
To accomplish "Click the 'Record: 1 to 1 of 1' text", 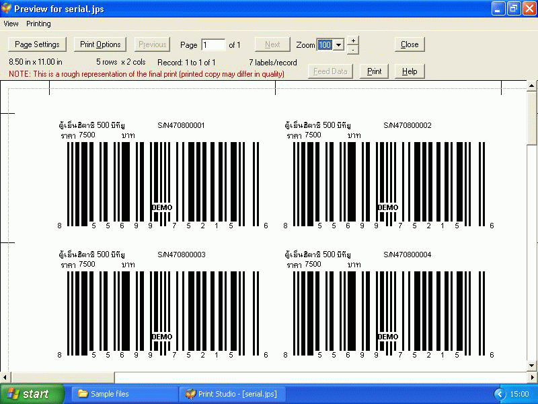I will (x=186, y=63).
